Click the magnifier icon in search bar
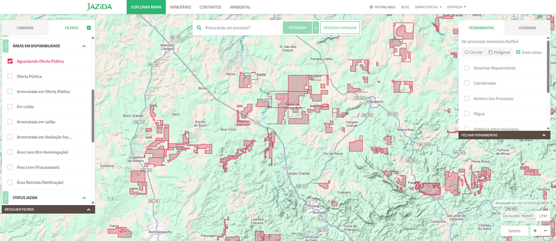Screen dimensions: 556x241 coord(199,28)
